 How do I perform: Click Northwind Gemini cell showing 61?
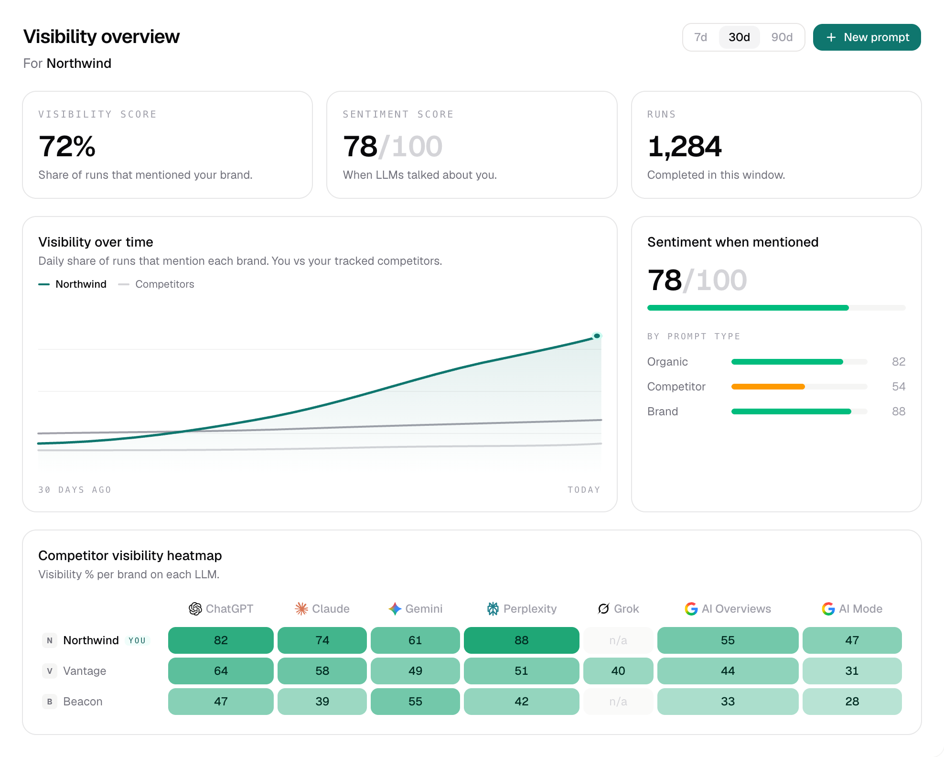click(x=415, y=640)
